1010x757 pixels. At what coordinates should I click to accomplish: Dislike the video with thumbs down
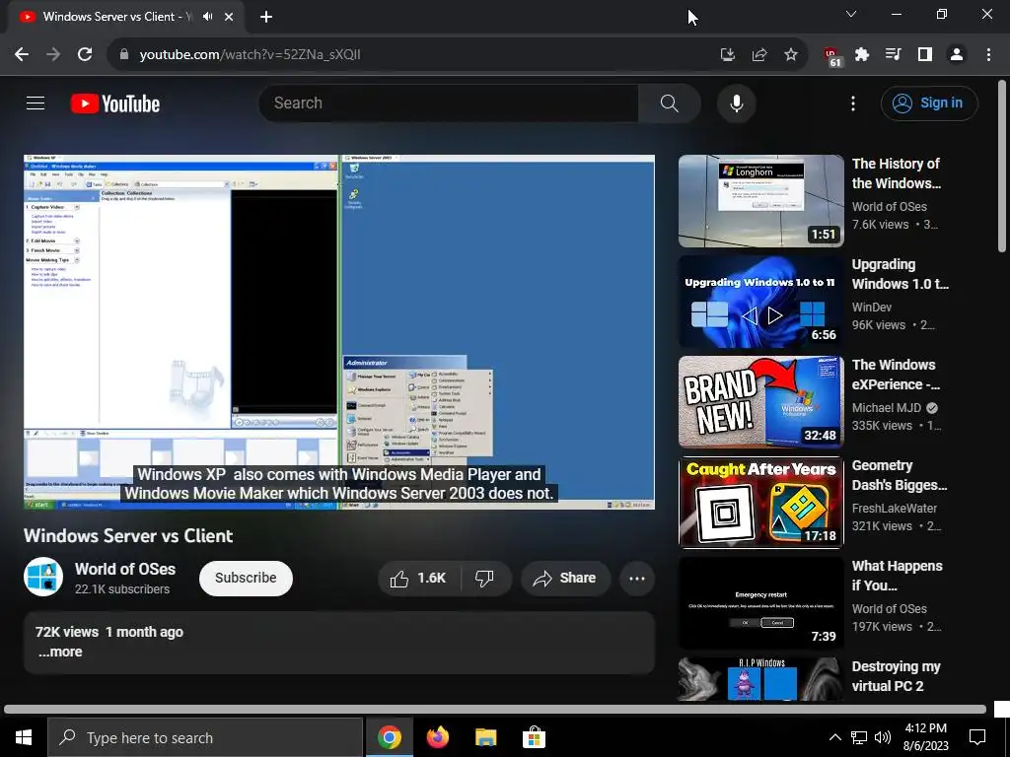(x=485, y=578)
